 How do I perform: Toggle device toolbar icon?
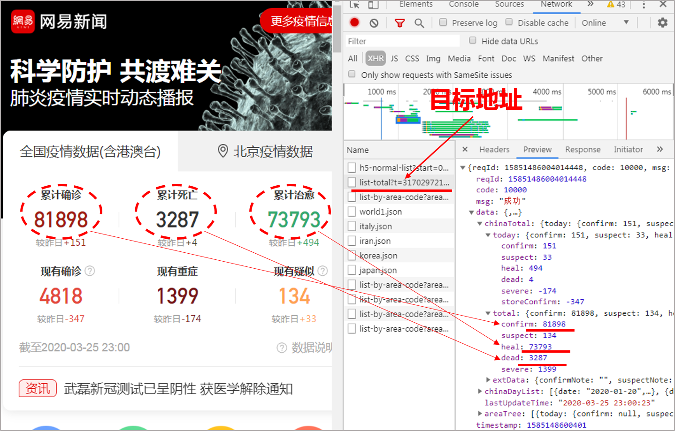click(373, 4)
